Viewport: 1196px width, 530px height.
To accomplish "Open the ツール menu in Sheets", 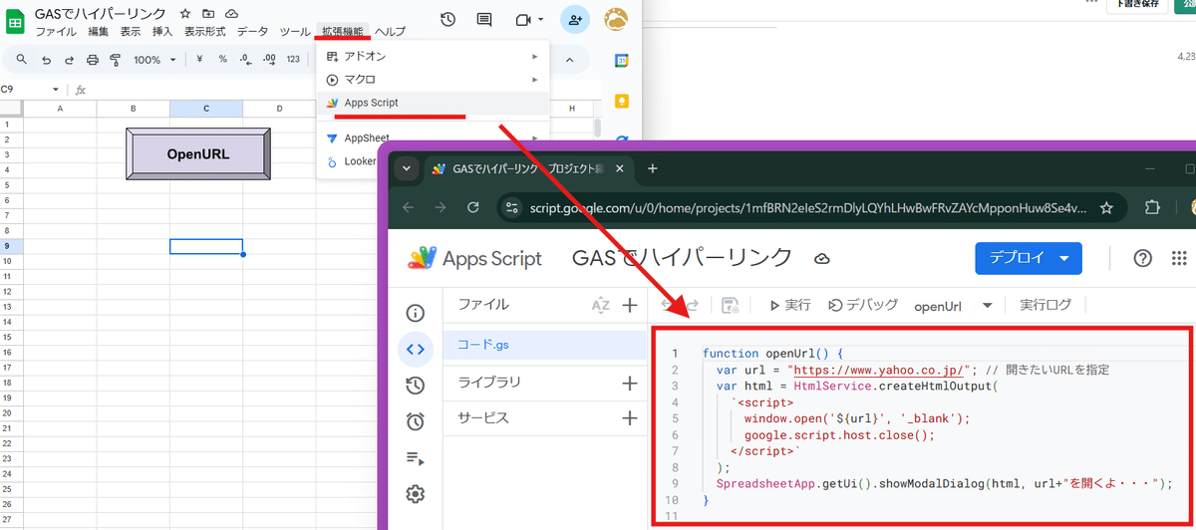I will tap(295, 32).
